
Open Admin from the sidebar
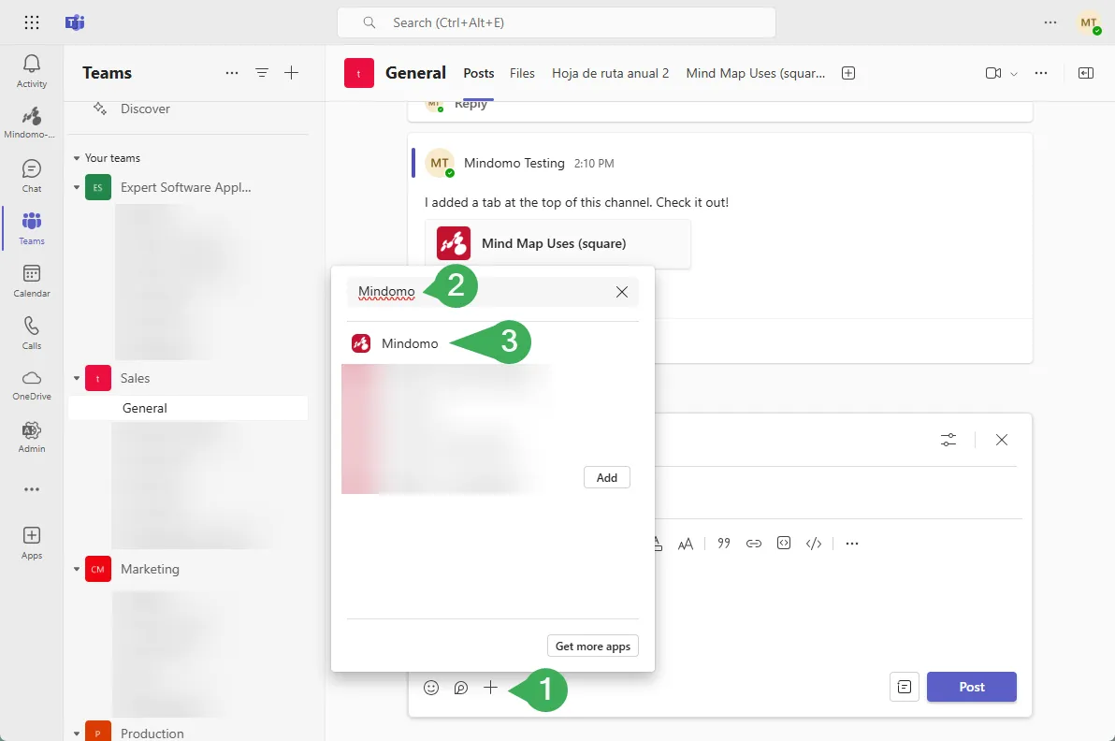pyautogui.click(x=31, y=437)
